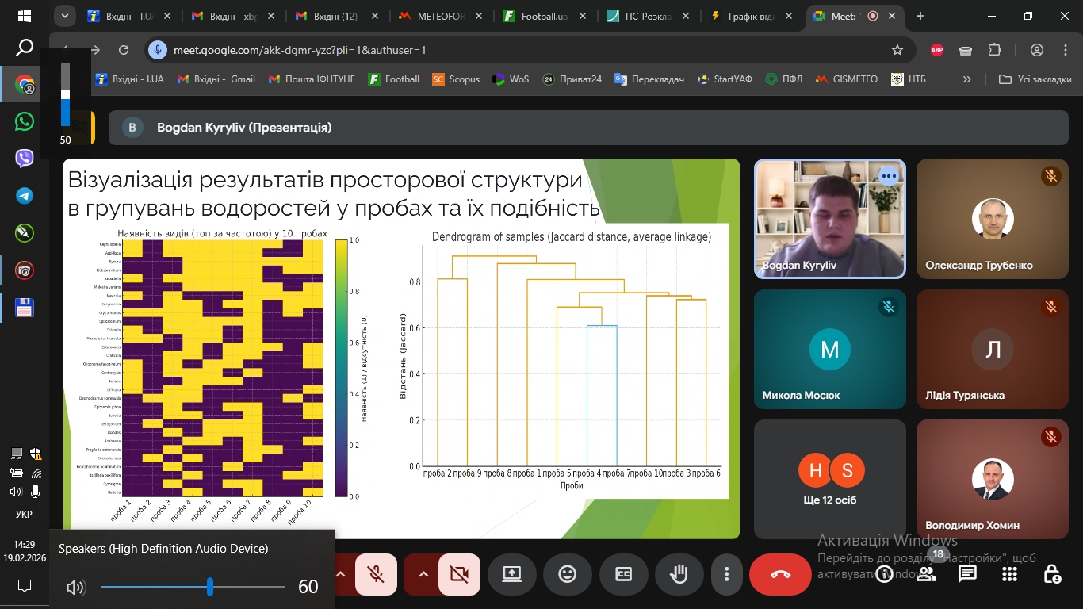This screenshot has height=609, width=1083.
Task: Toggle raise hand
Action: [679, 573]
